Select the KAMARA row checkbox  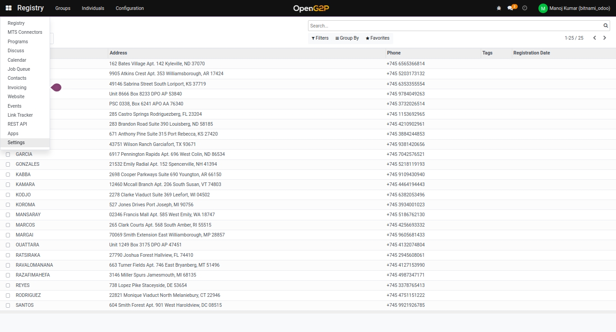(8, 185)
